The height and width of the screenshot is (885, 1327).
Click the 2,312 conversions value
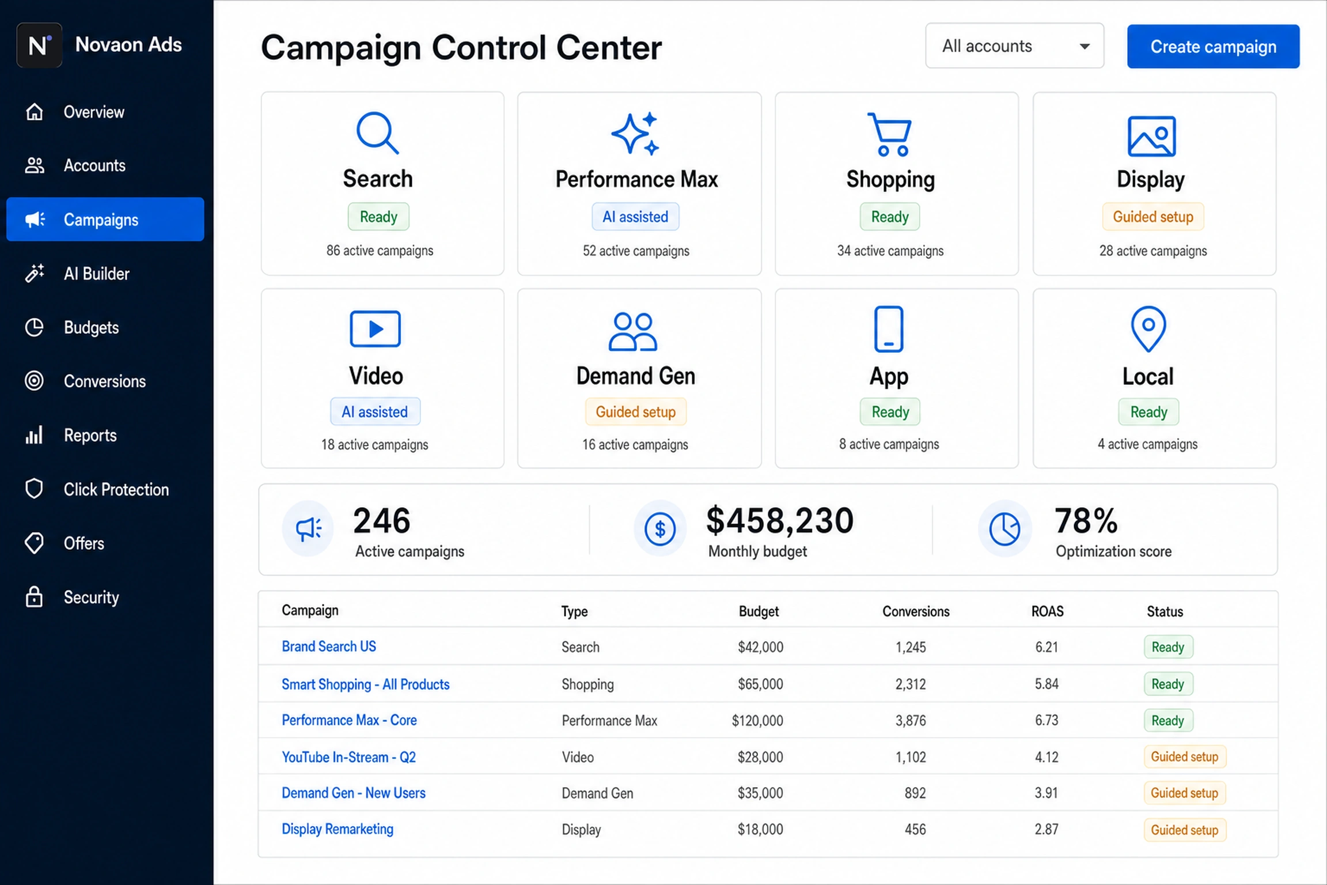911,684
